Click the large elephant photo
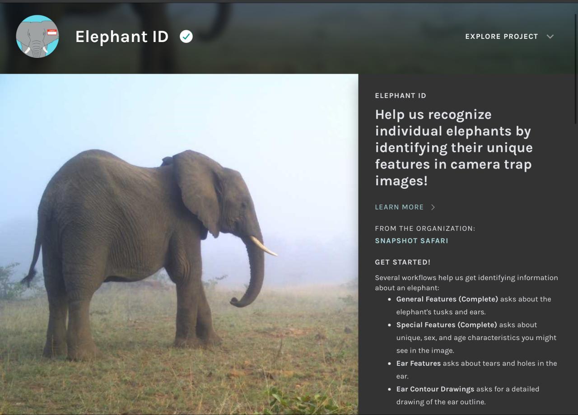The width and height of the screenshot is (578, 415). [179, 244]
